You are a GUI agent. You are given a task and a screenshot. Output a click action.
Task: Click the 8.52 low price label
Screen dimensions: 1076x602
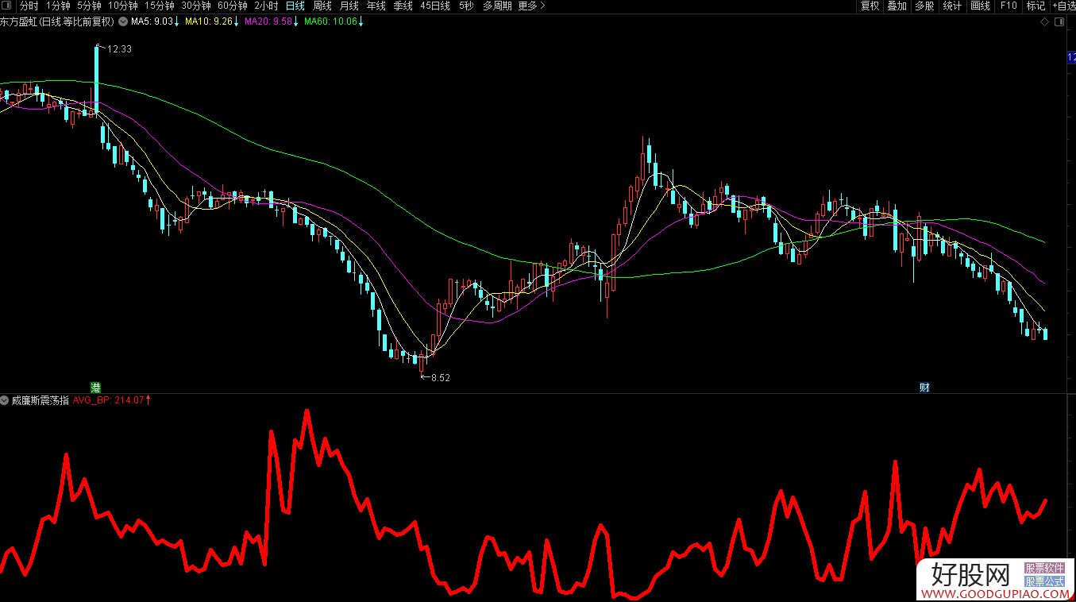440,378
